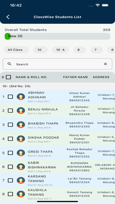The height and width of the screenshot is (204, 115).
Task: Check Karsang Tamang's checkbox
Action: pos(11,180)
